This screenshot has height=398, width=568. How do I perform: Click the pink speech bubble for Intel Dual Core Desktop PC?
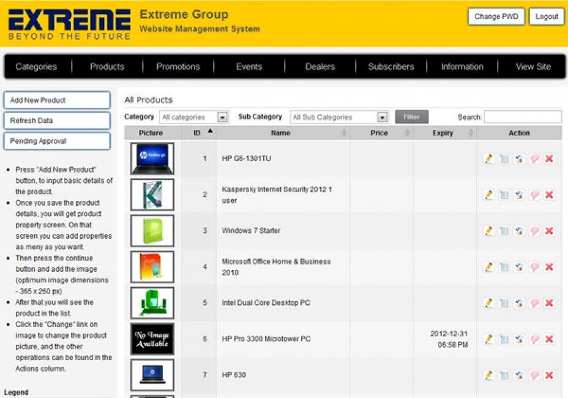(x=534, y=302)
